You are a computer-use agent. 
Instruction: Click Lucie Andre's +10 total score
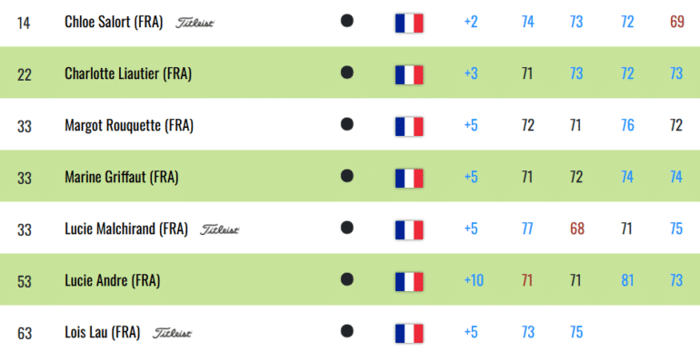[474, 280]
